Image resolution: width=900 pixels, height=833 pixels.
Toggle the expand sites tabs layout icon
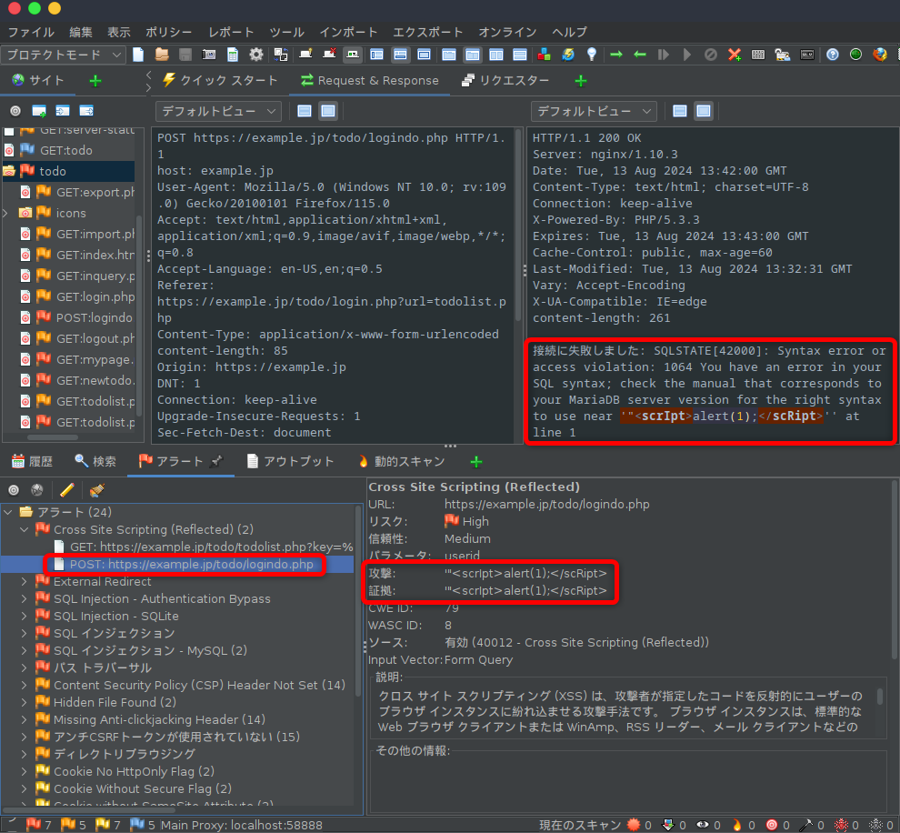pyautogui.click(x=376, y=55)
